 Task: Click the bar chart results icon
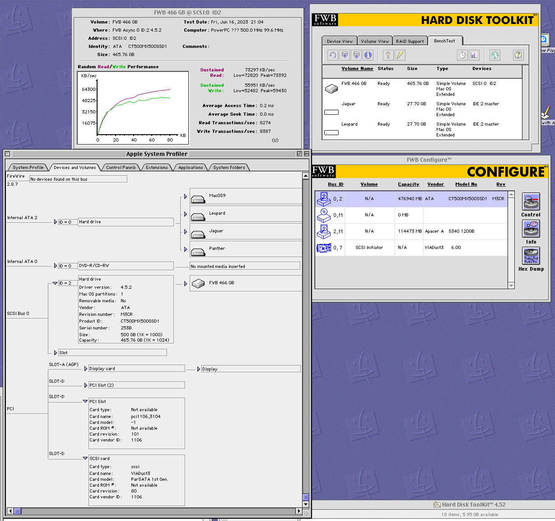point(474,55)
